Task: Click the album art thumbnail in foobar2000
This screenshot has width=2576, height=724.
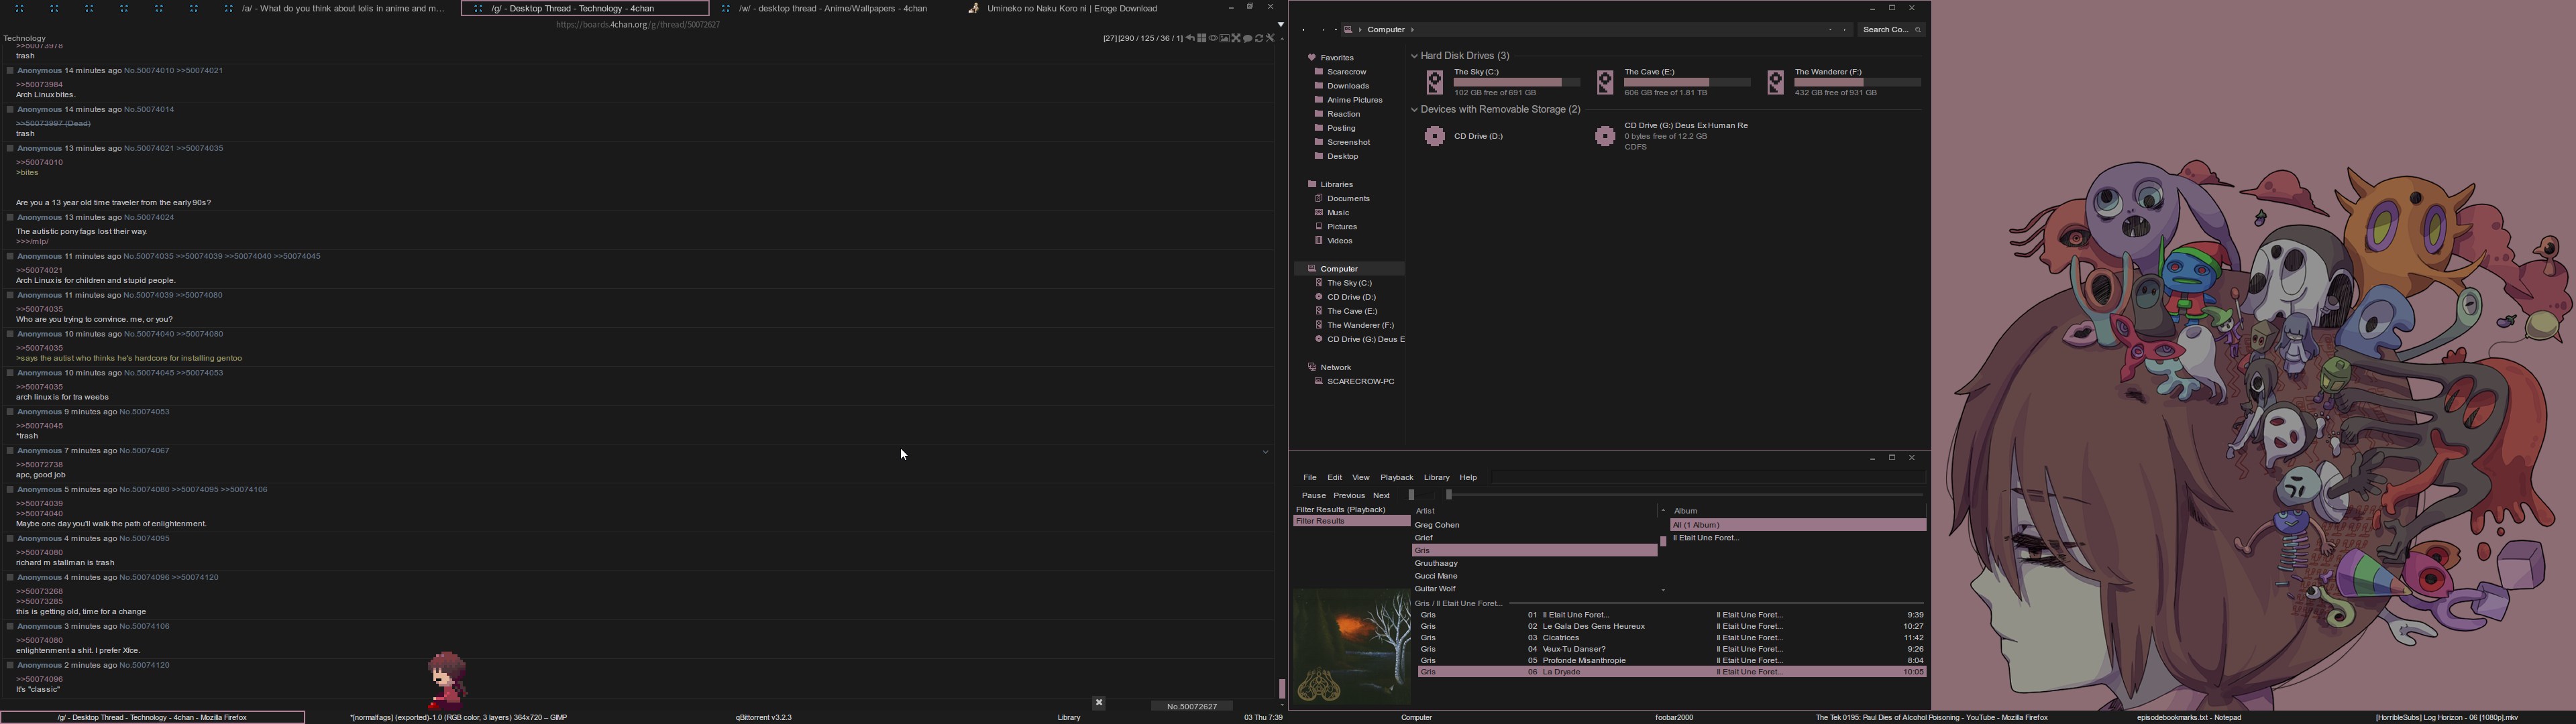Action: [x=1352, y=646]
